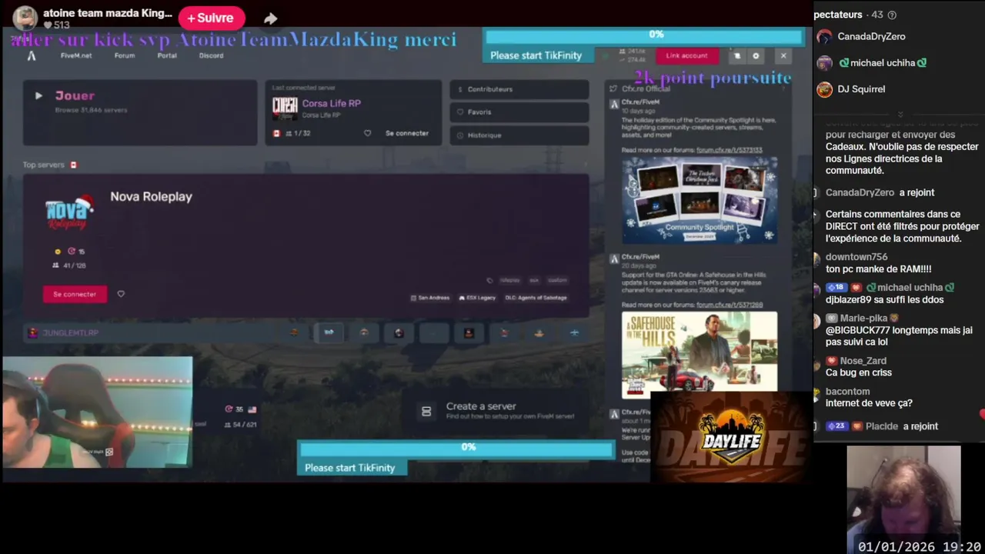Image resolution: width=985 pixels, height=554 pixels.
Task: Open bacontom's chat username
Action: [x=848, y=392]
